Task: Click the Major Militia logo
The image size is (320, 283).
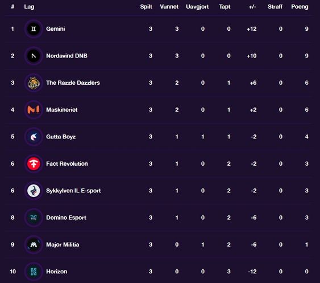Action: click(x=34, y=245)
